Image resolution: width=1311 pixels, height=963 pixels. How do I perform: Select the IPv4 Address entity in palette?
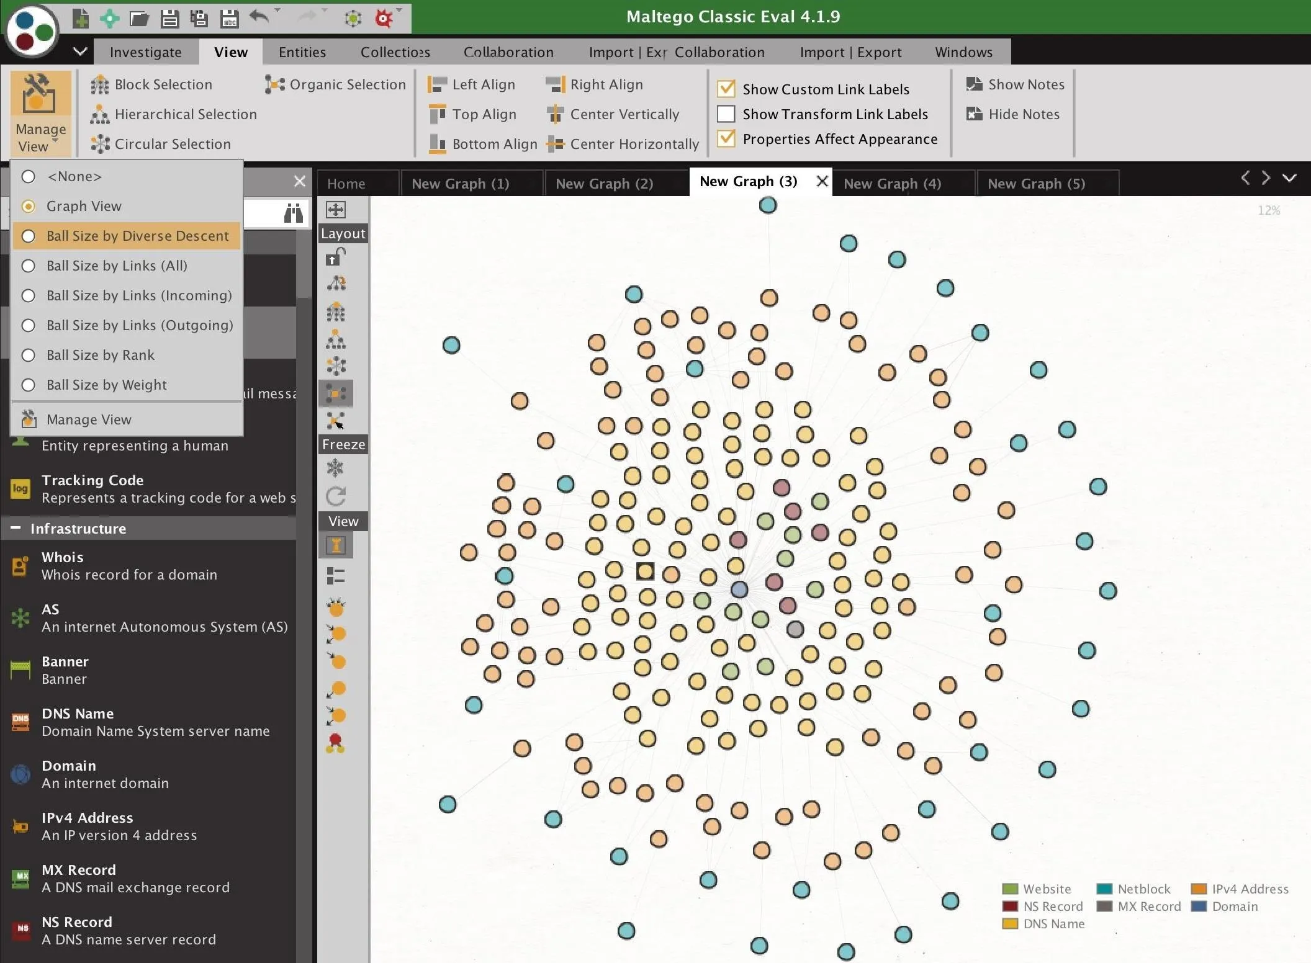(149, 826)
